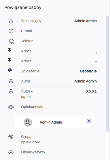
Task: Click the bold at-sign icon beside Zgłoszenie
Action: pos(10,70)
